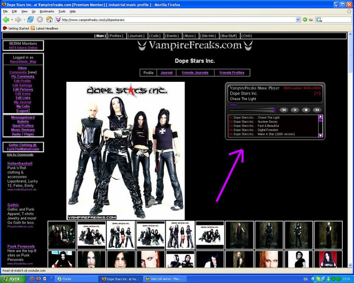354x283 pixels.
Task: Click the page vertical scrollbar
Action: coord(350,150)
